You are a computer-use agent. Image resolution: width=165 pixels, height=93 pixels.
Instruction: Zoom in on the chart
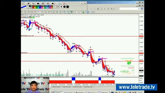(x=64, y=12)
